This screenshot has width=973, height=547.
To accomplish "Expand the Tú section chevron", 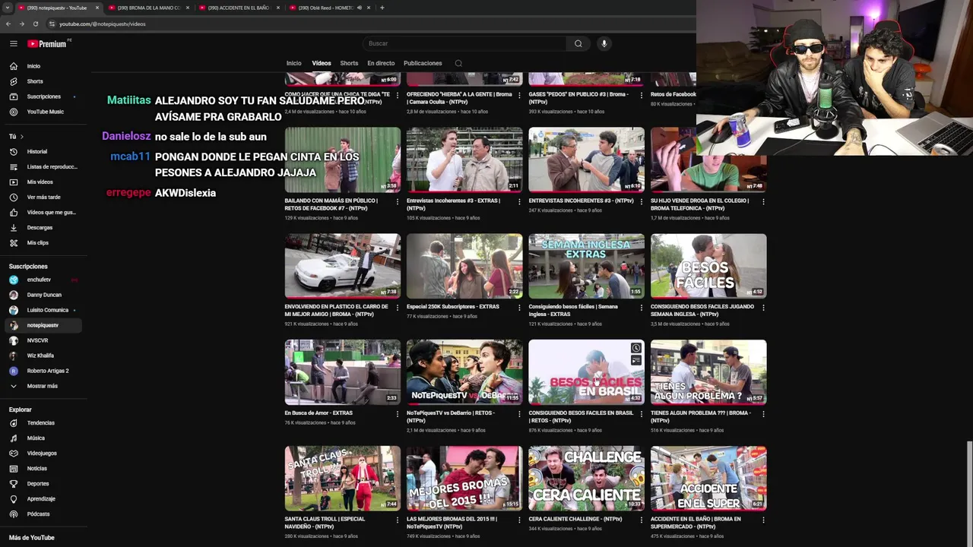I will pos(22,137).
